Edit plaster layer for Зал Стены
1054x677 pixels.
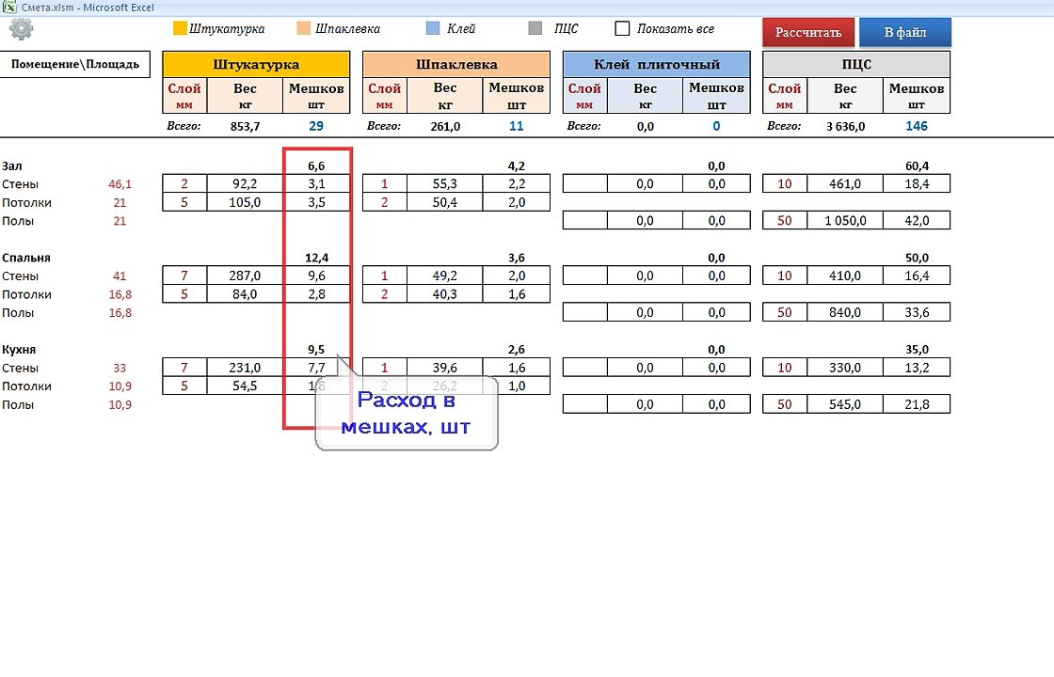click(184, 183)
